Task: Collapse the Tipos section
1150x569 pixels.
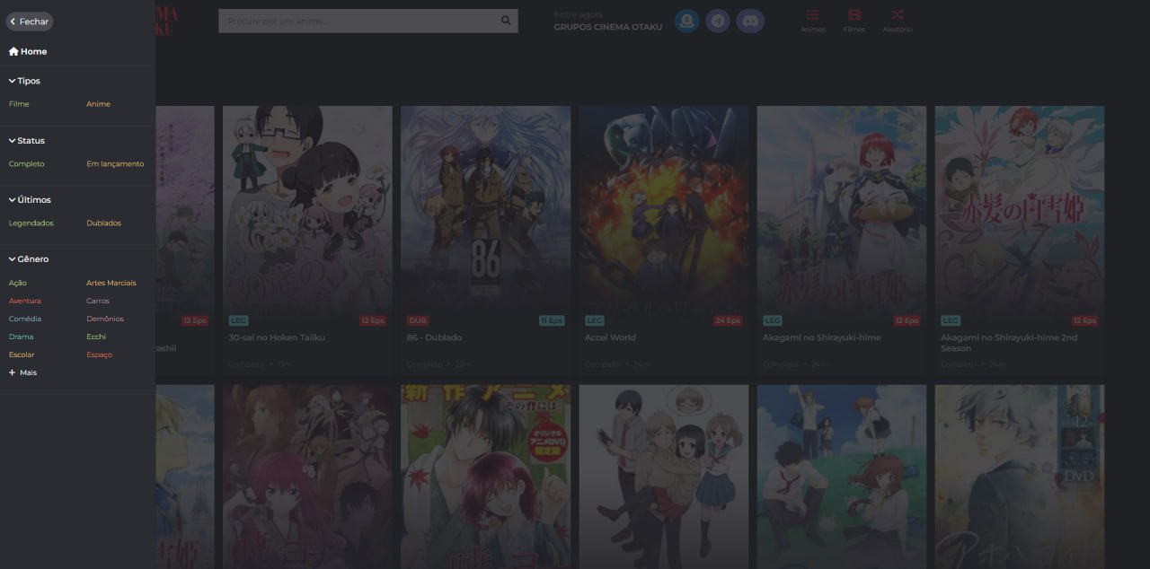Action: (x=24, y=81)
